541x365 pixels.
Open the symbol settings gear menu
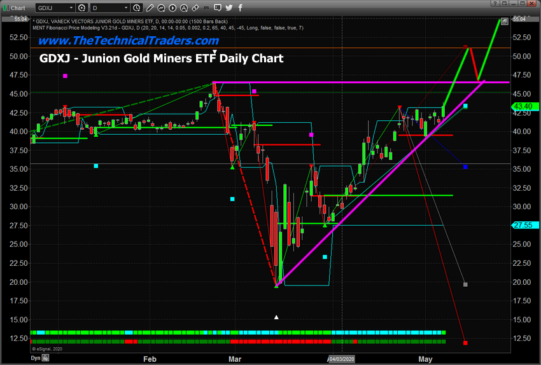pyautogui.click(x=81, y=8)
